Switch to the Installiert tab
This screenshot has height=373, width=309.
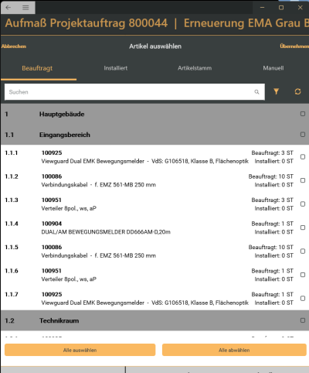(x=116, y=68)
